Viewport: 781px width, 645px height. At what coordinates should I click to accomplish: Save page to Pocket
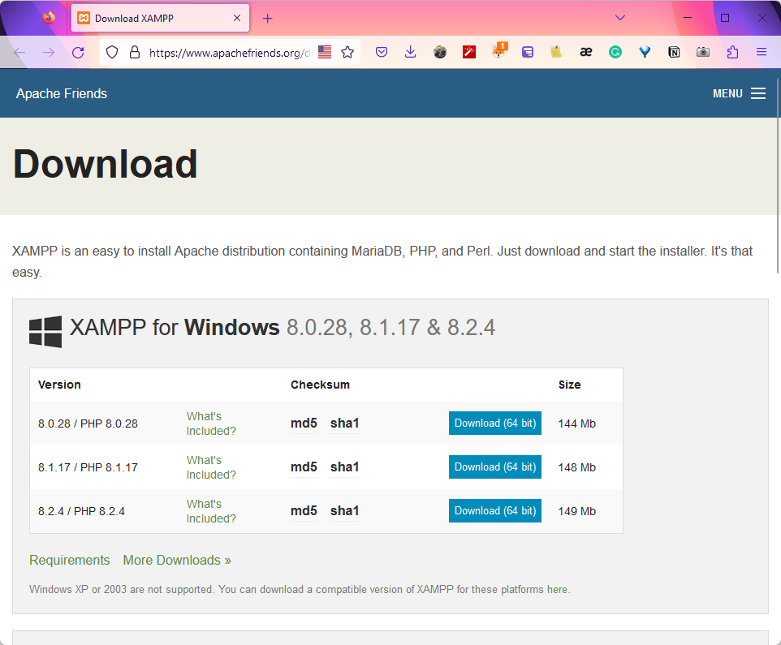[382, 52]
